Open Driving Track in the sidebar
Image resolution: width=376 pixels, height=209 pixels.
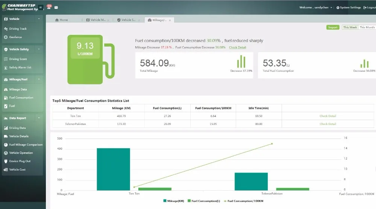pos(18,29)
